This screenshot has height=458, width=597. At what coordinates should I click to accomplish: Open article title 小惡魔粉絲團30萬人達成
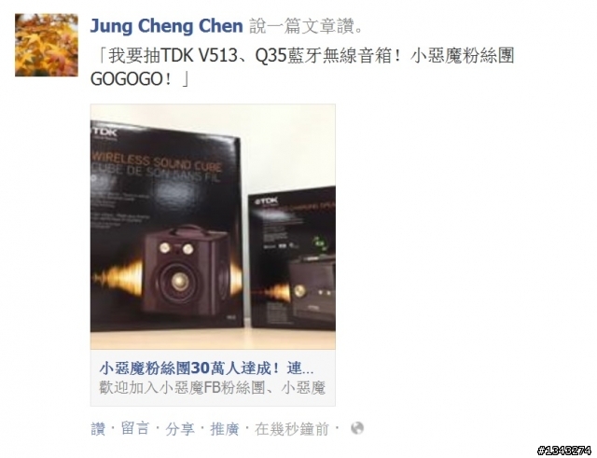(207, 368)
